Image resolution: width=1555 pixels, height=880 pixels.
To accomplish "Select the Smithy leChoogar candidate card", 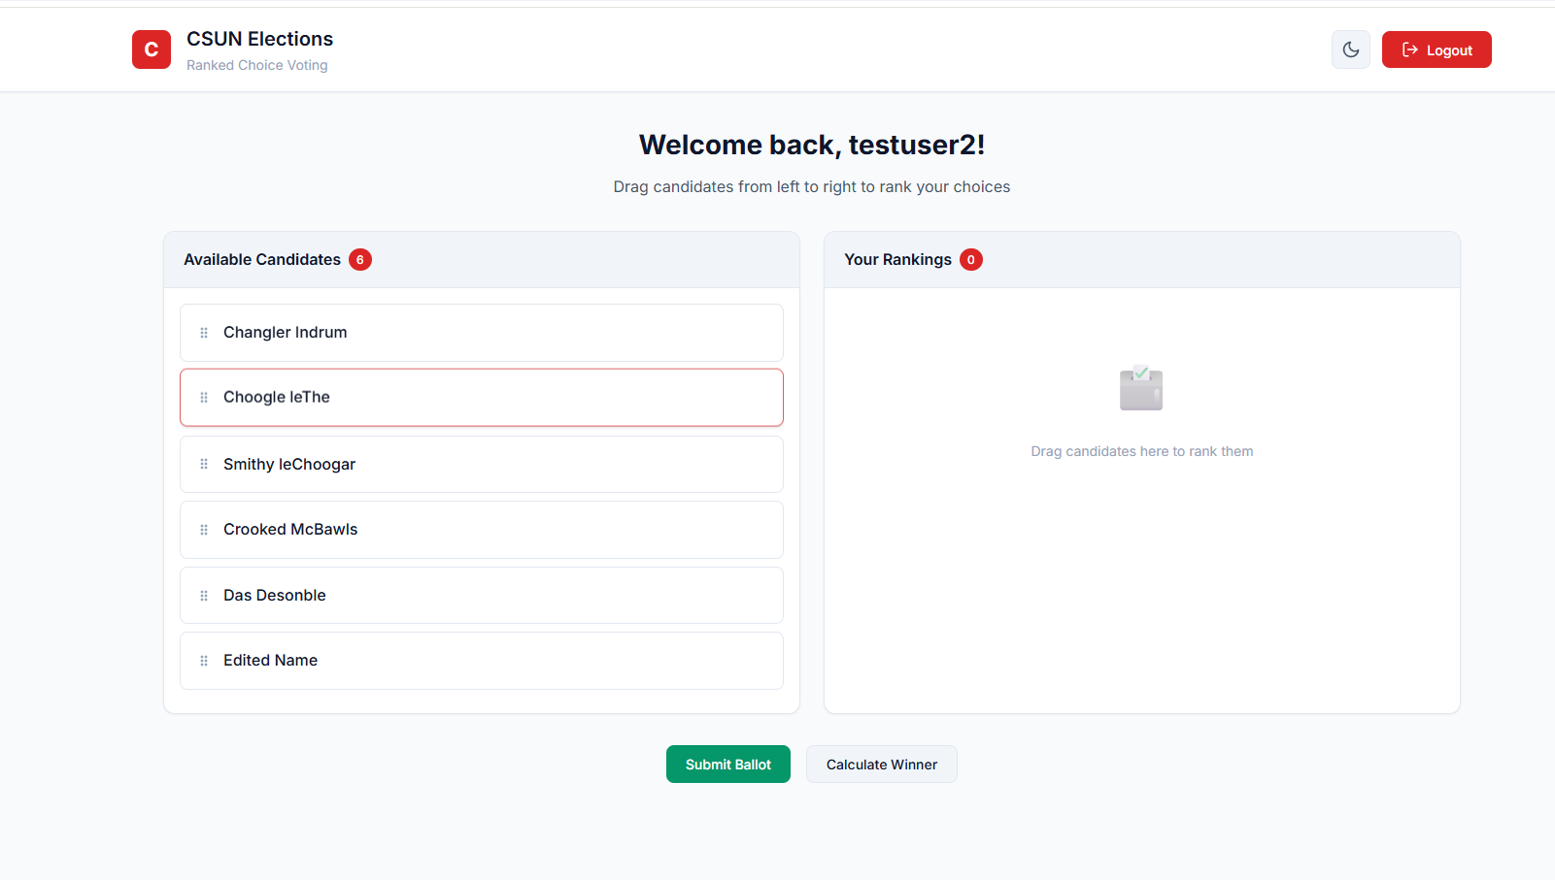I will click(x=481, y=465).
